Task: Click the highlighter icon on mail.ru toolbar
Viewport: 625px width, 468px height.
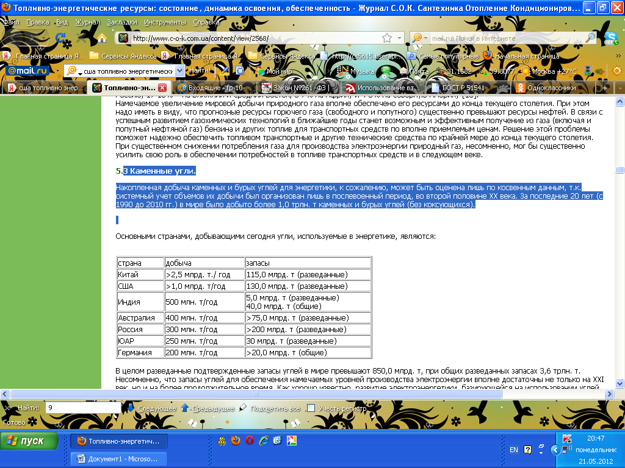Action: click(225, 71)
